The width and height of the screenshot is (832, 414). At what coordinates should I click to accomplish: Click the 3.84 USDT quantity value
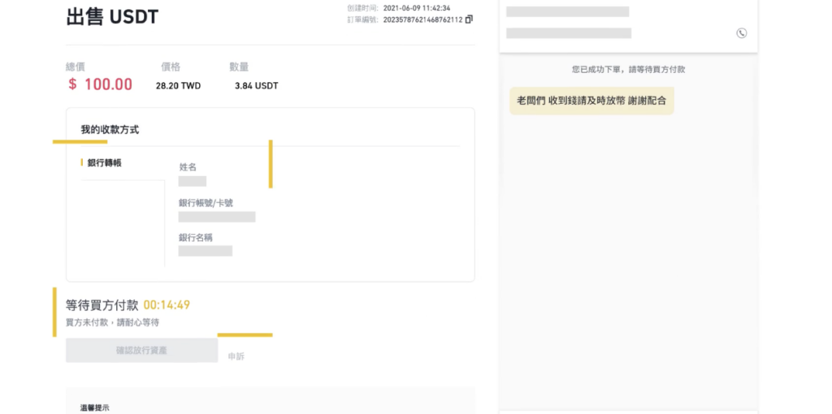pos(256,86)
